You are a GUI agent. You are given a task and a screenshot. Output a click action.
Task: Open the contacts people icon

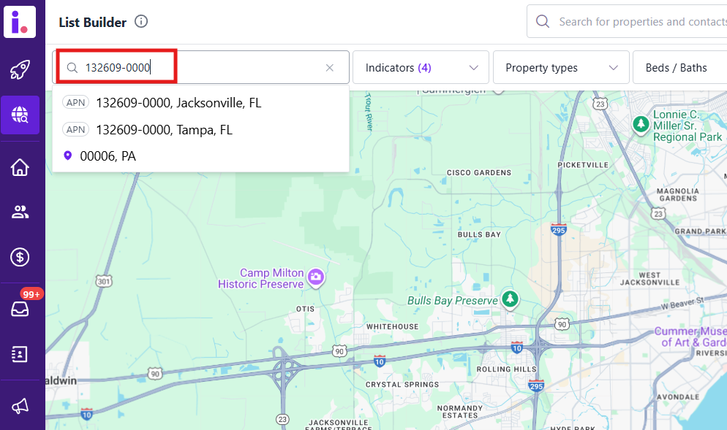coord(20,212)
